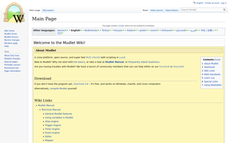Open Mudlet home in the sidebar
This screenshot has width=229, height=143.
tap(11, 34)
